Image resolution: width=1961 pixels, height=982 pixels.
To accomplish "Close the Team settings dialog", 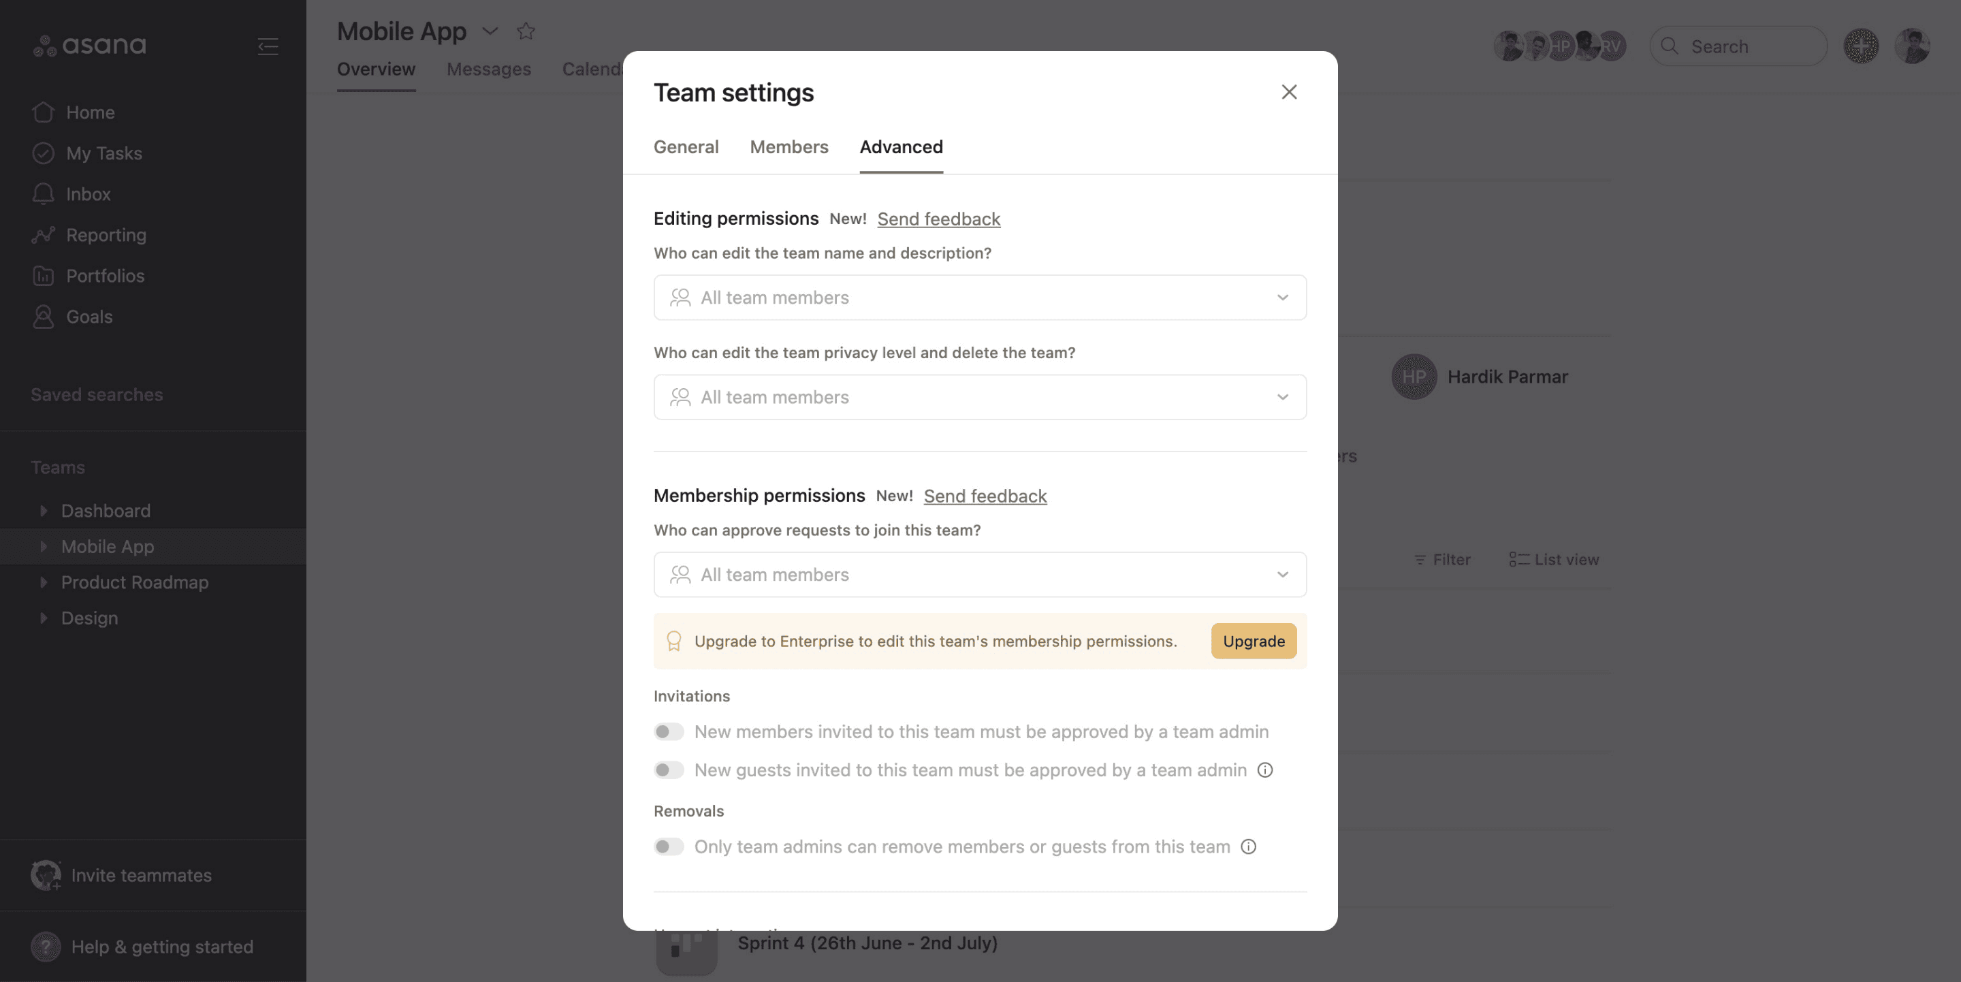I will point(1289,92).
